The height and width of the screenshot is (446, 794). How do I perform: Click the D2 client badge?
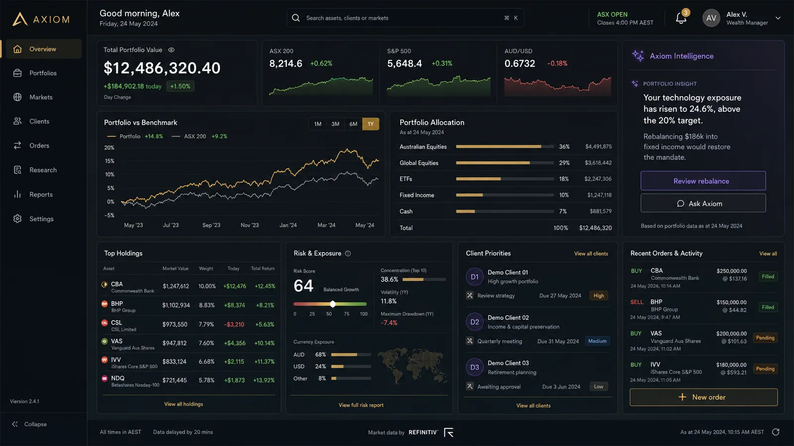click(x=475, y=322)
